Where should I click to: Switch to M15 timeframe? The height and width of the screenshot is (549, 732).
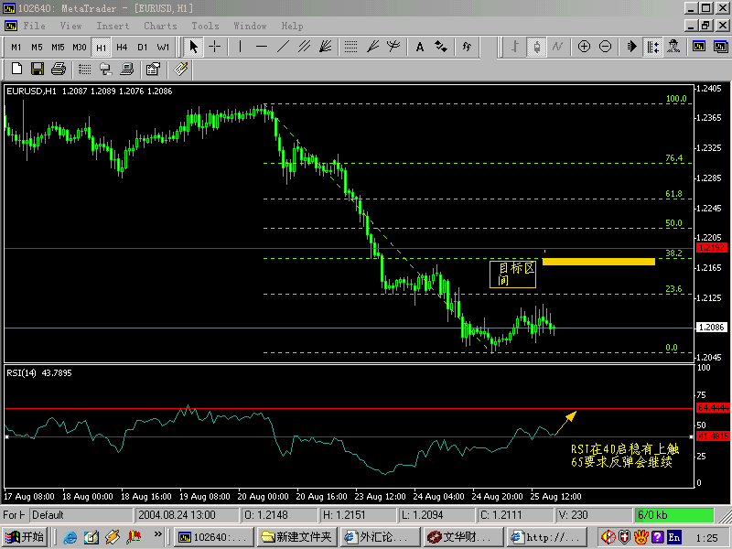(x=58, y=48)
